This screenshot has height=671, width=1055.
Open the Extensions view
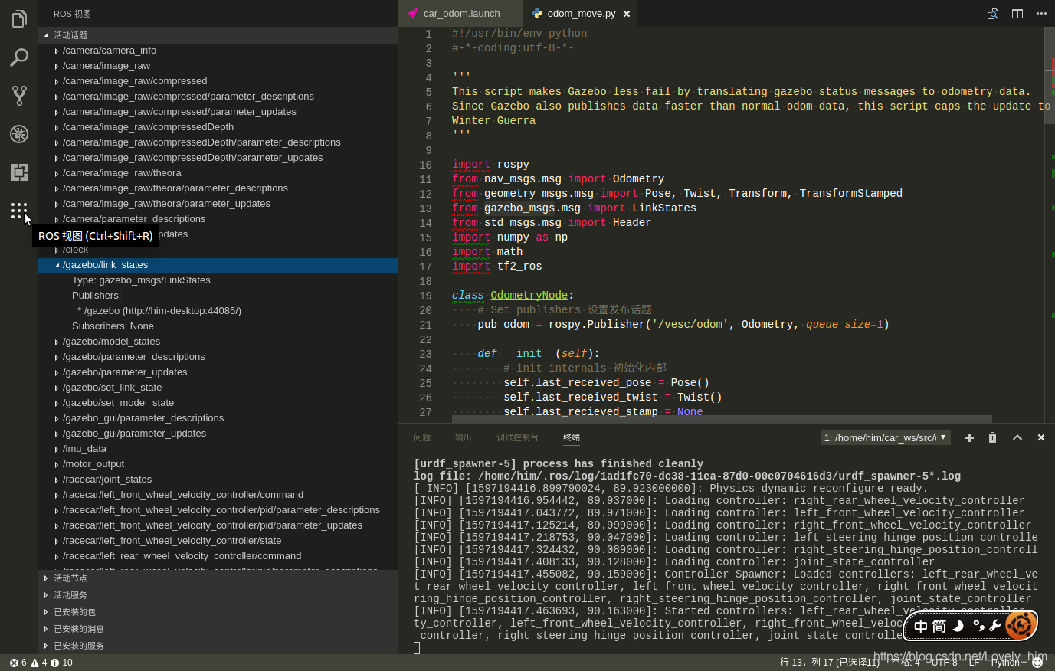19,172
